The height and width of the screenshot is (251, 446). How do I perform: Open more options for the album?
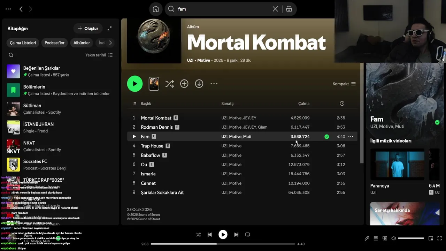click(214, 84)
